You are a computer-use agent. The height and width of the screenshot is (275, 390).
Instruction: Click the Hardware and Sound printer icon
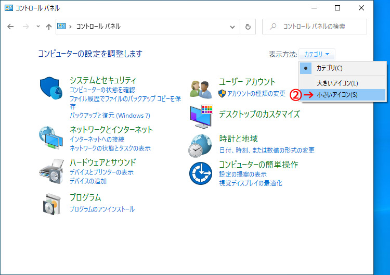coord(51,171)
